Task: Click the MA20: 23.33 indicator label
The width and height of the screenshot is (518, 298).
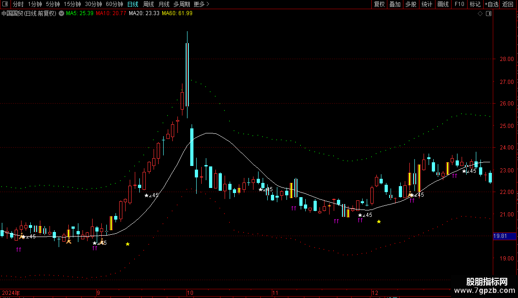Action: tap(144, 14)
